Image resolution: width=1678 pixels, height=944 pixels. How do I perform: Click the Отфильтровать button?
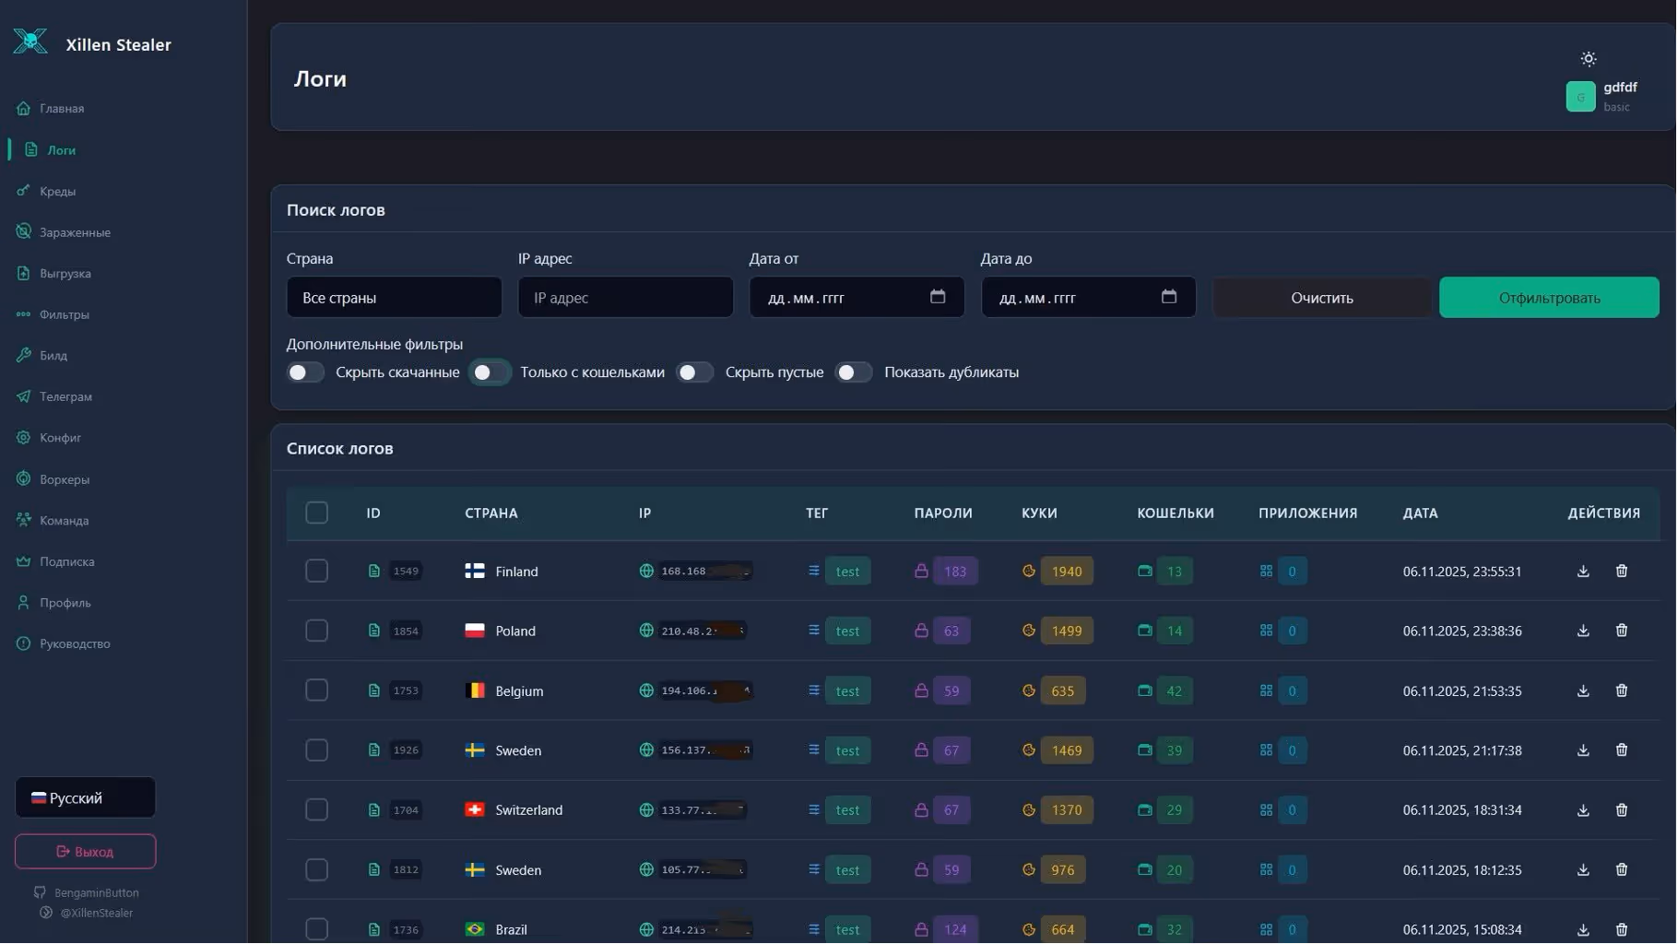[x=1548, y=297]
